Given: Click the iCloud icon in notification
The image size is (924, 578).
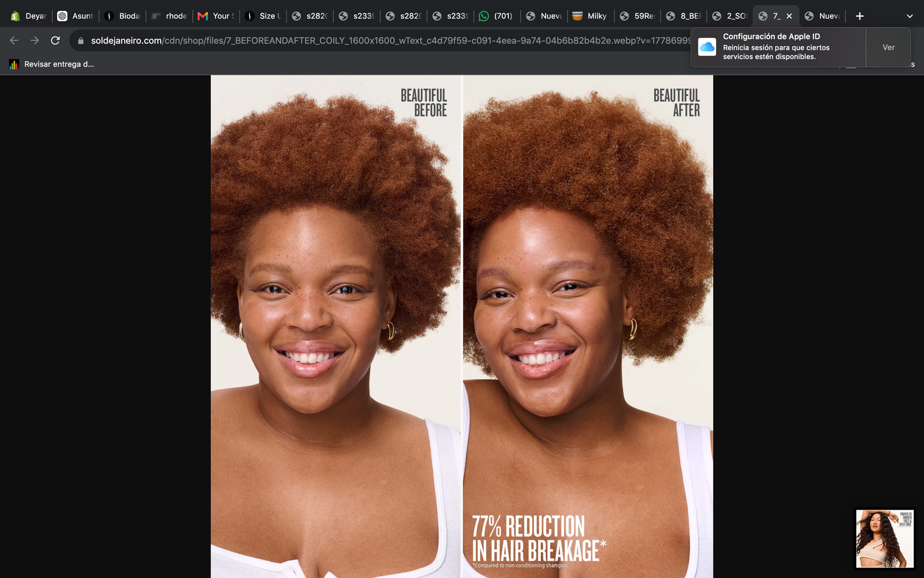Looking at the screenshot, I should coord(707,47).
